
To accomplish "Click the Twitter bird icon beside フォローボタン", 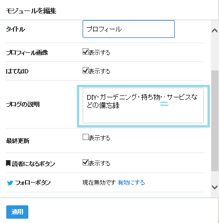I will point(10,183).
